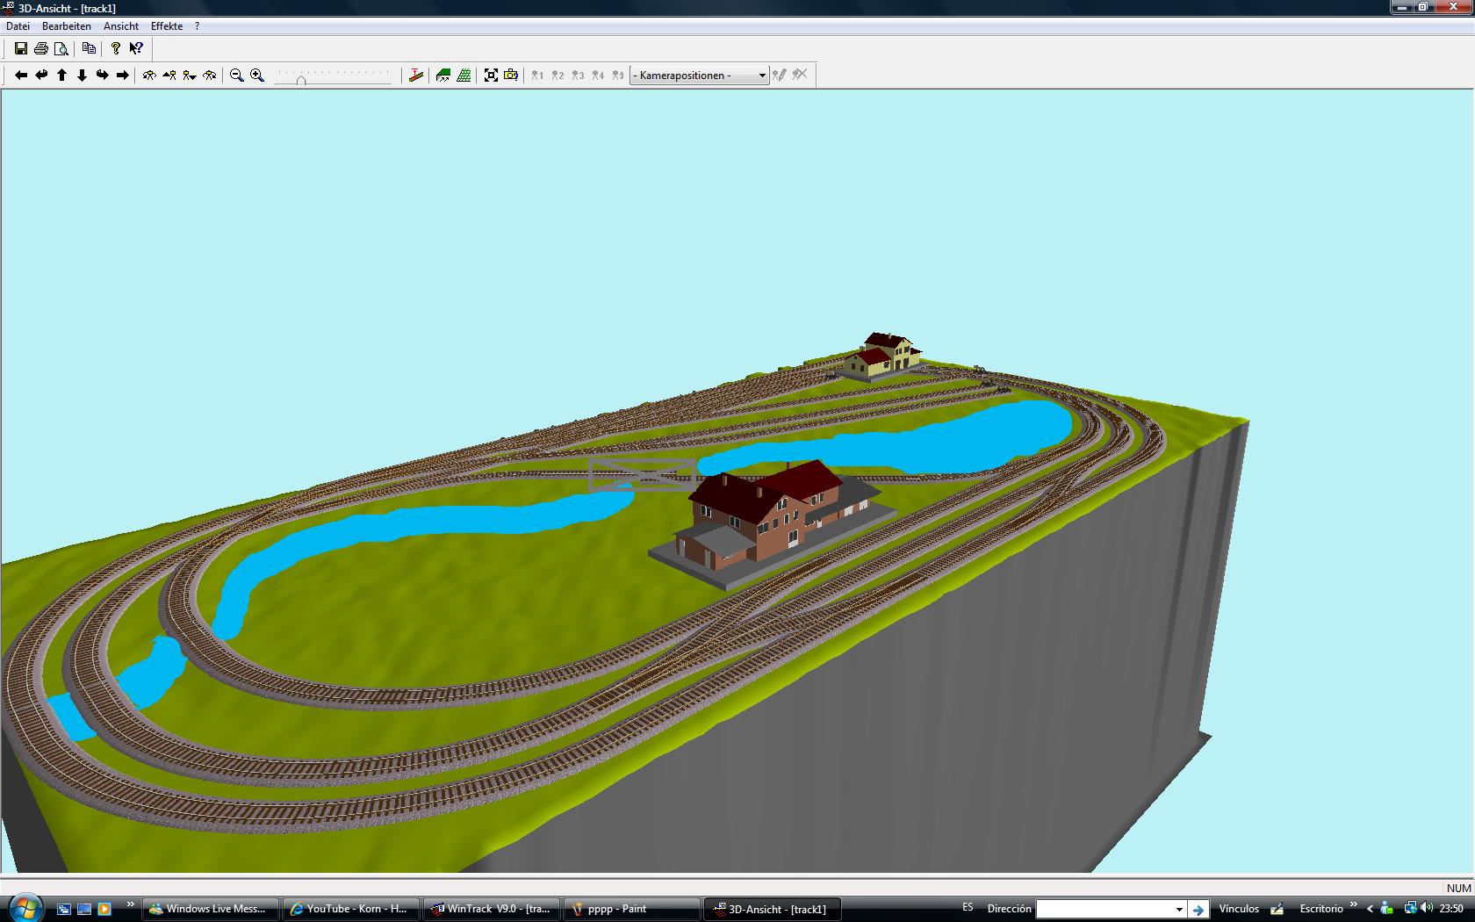
Task: Move camera backward with the down arrow
Action: coord(82,76)
